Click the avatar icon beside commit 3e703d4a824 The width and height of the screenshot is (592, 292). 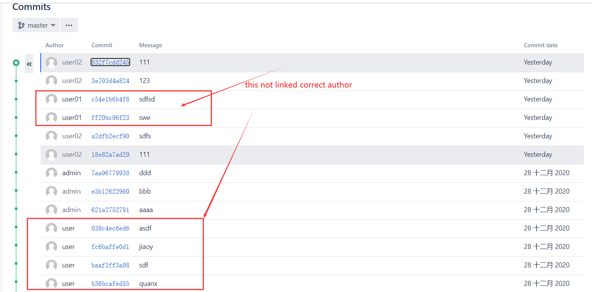(51, 81)
